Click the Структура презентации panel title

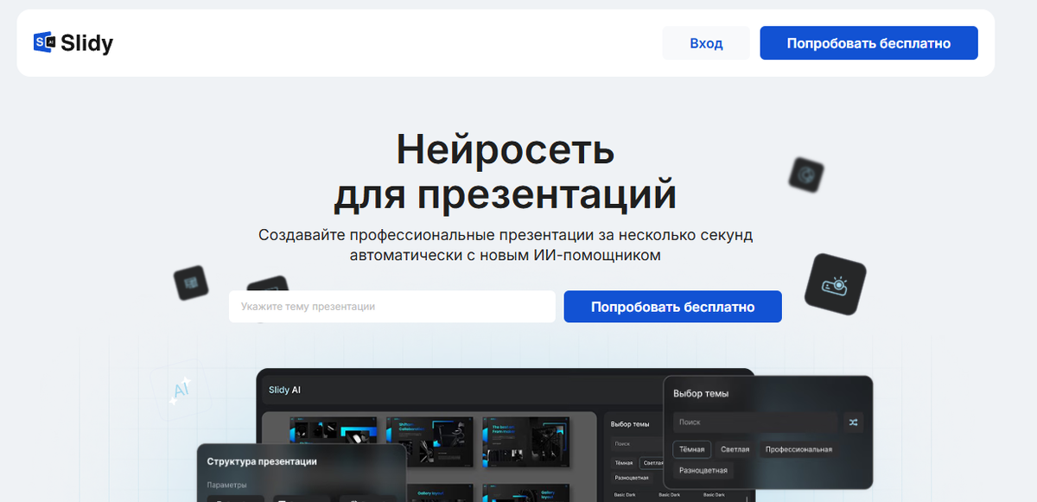[262, 461]
